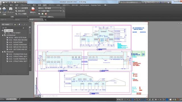
Task: Open the BIM 360 ribbon tab
Action: 75,5
